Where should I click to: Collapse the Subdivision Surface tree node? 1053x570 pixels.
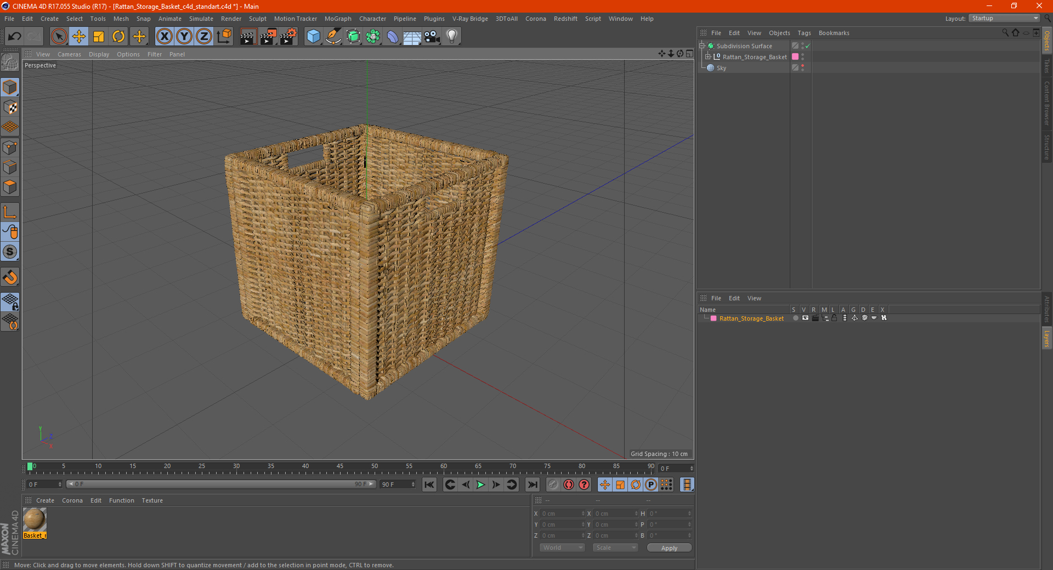(x=702, y=46)
